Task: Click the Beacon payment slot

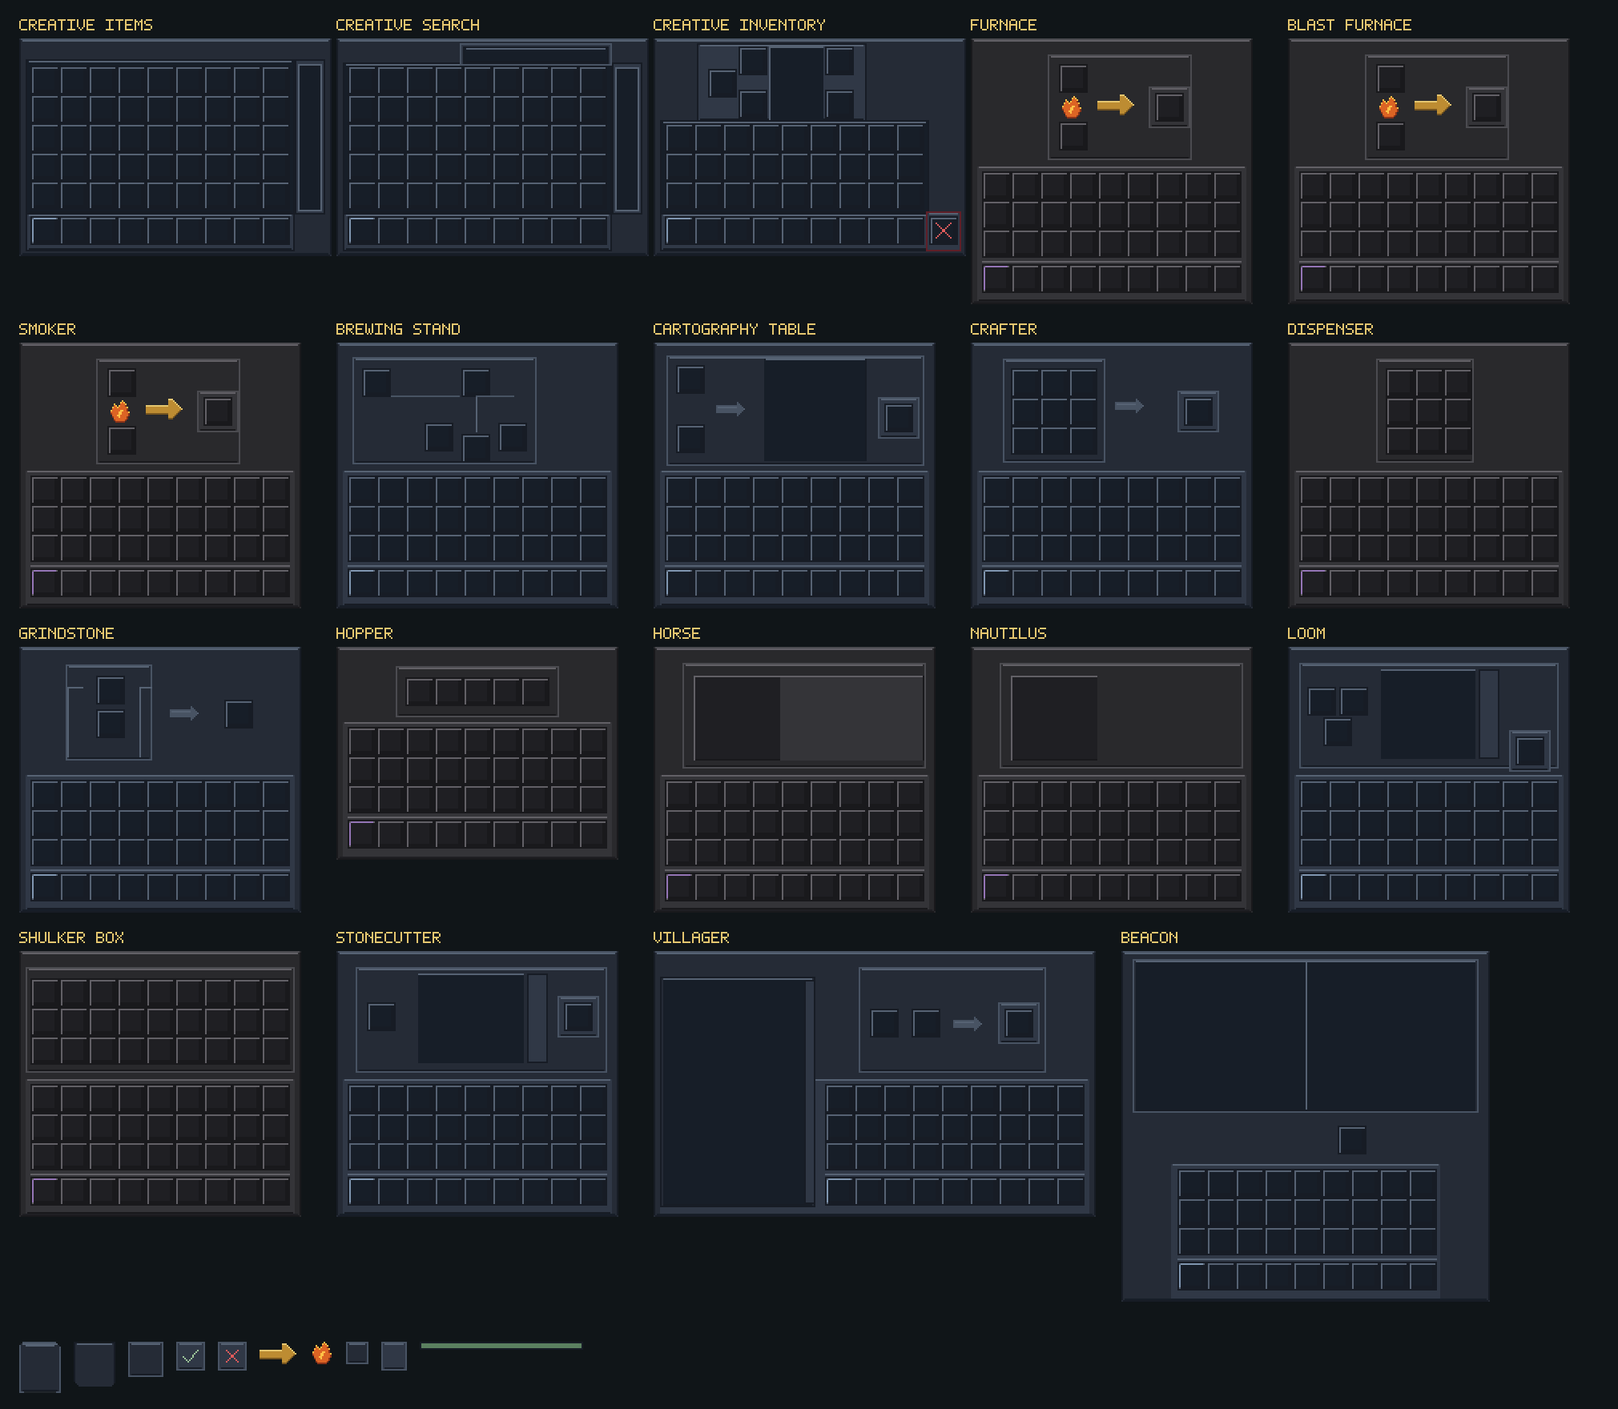Action: [x=1352, y=1140]
